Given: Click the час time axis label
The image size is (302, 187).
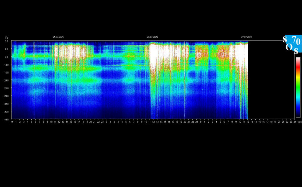Looking at the screenshot, I should click(299, 122).
